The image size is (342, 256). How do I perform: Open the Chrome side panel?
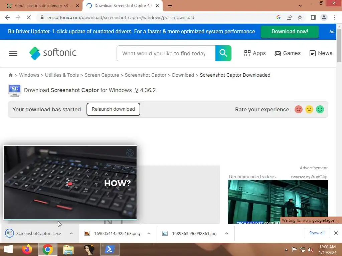313,17
